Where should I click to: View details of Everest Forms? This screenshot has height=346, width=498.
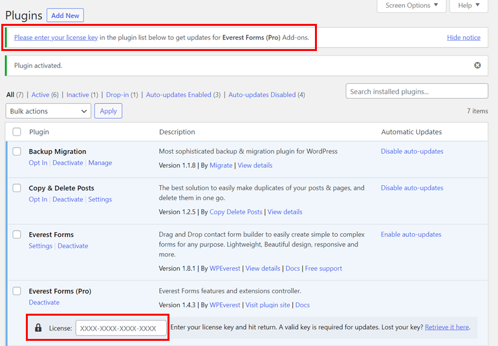pyautogui.click(x=263, y=269)
